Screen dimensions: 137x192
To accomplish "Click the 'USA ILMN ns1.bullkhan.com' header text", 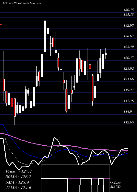I will (x=22, y=3).
